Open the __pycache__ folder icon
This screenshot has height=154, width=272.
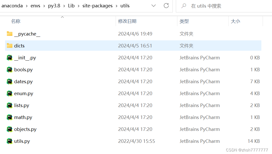click(x=9, y=33)
